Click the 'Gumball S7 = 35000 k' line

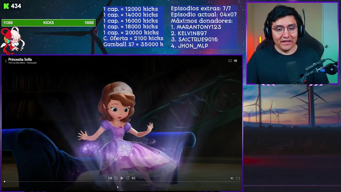[133, 45]
